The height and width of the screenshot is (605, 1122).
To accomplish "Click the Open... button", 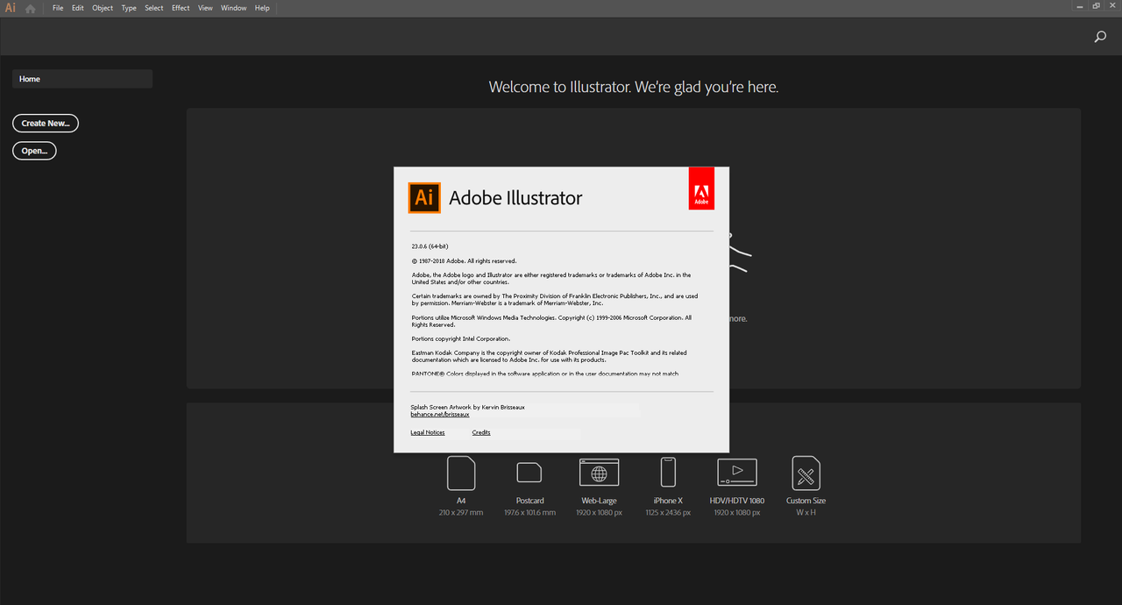I will tap(34, 151).
